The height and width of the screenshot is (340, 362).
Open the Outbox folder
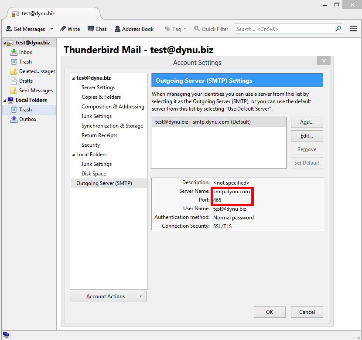point(28,119)
